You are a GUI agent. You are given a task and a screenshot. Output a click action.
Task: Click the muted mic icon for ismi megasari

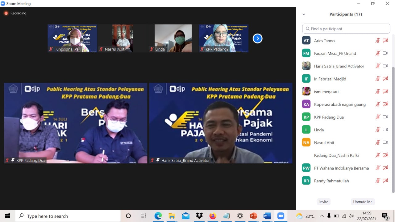tap(378, 91)
